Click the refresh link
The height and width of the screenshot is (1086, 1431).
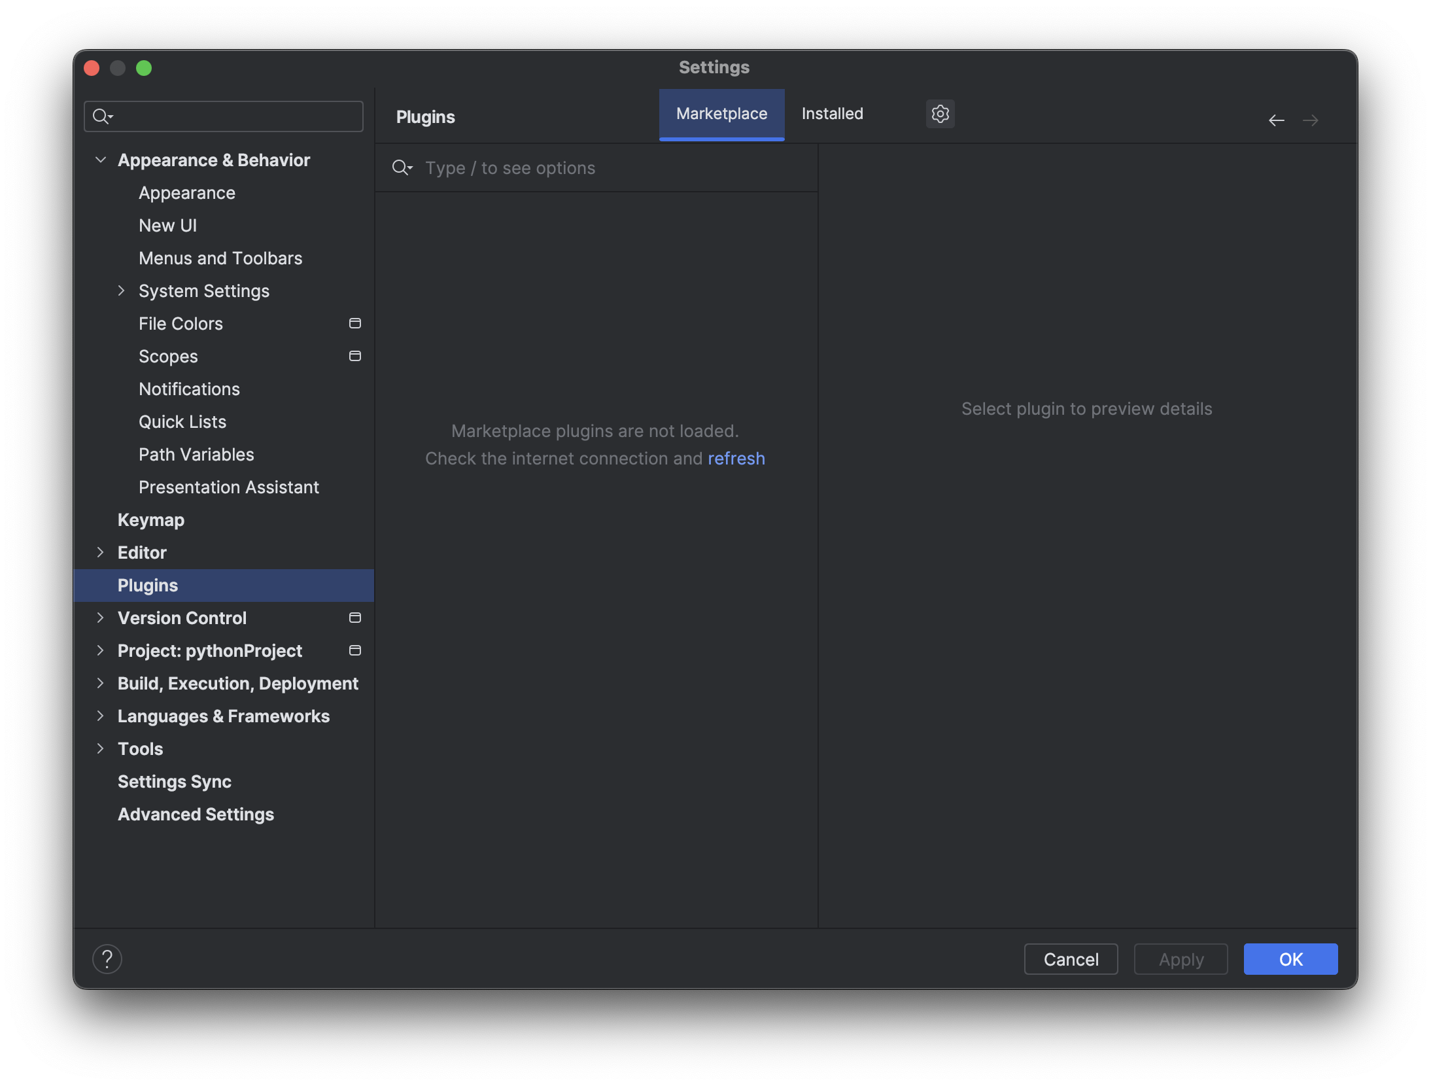click(x=736, y=459)
